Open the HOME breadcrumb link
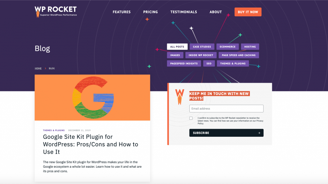The height and width of the screenshot is (184, 328). (x=38, y=68)
